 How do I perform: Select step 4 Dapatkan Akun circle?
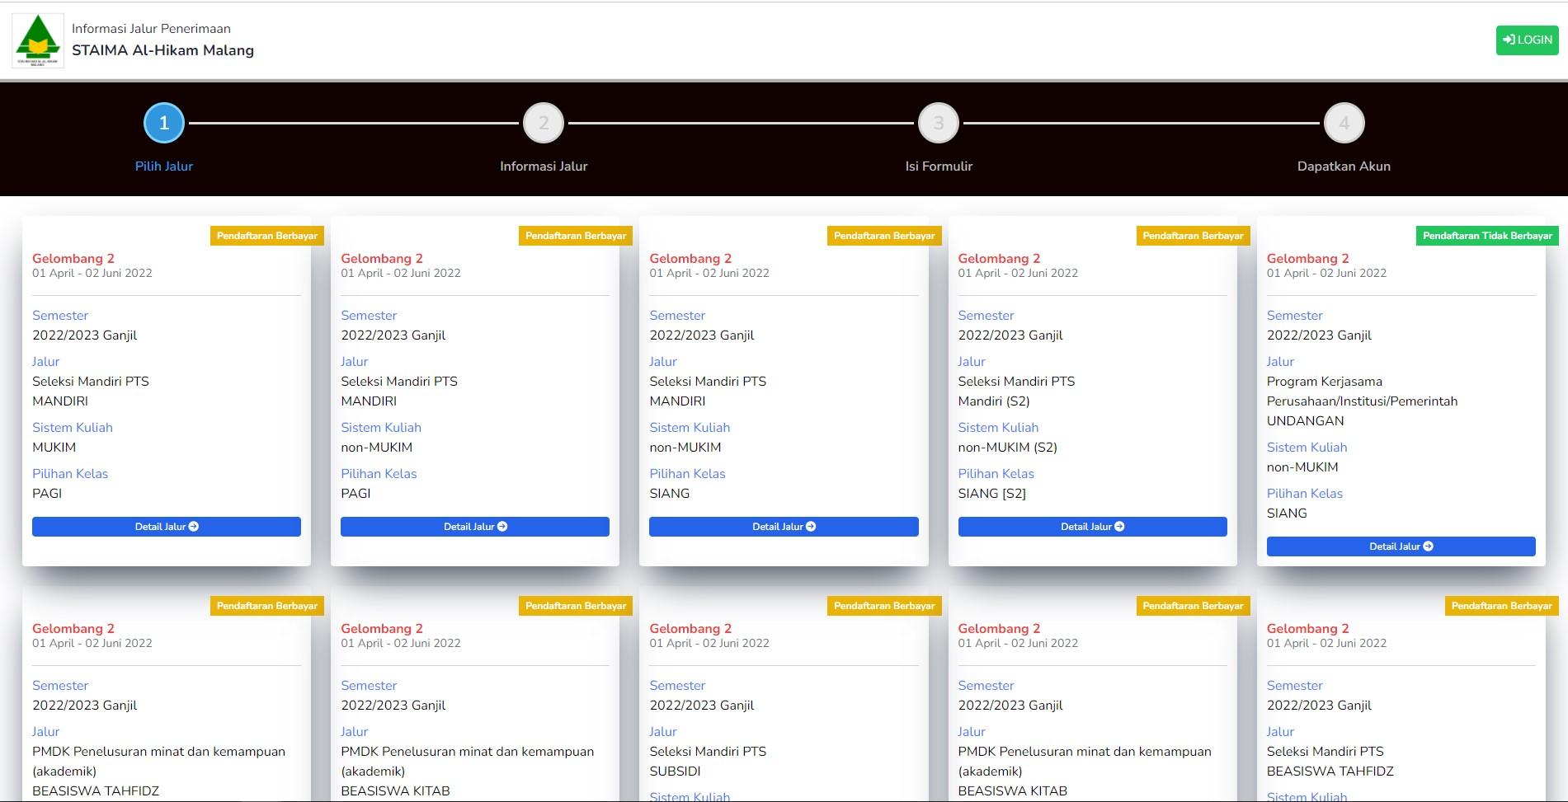tap(1344, 123)
